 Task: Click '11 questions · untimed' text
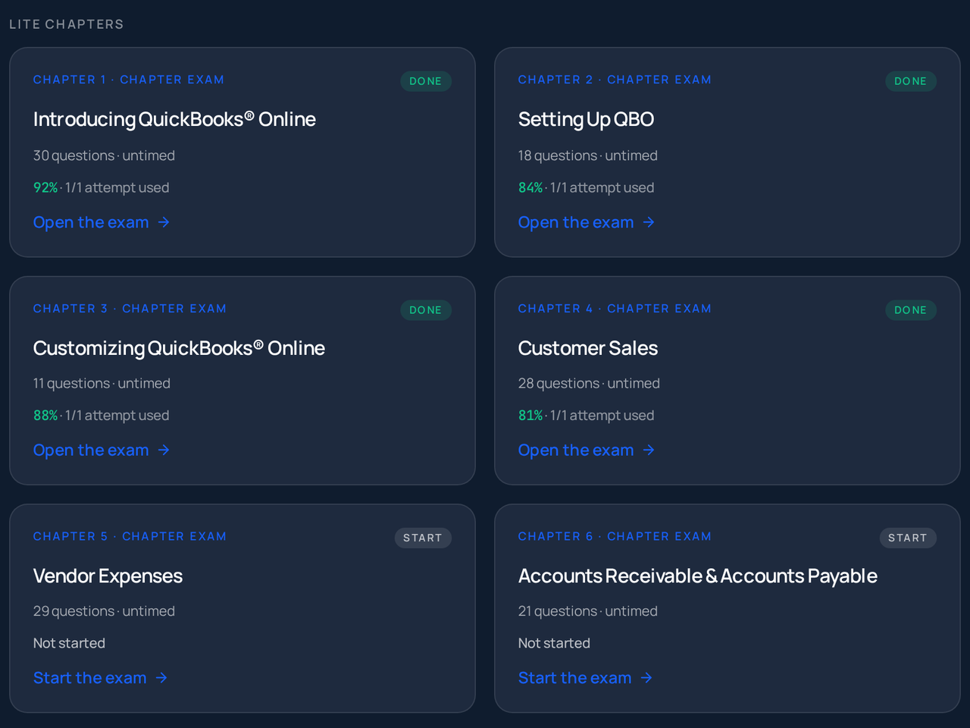(x=102, y=384)
